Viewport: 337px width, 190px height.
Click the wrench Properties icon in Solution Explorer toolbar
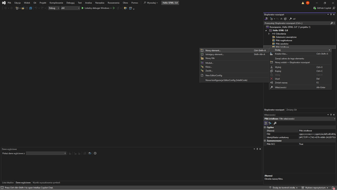tap(290, 19)
